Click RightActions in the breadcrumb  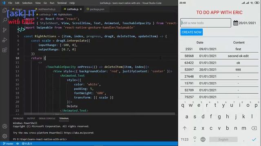point(65,15)
